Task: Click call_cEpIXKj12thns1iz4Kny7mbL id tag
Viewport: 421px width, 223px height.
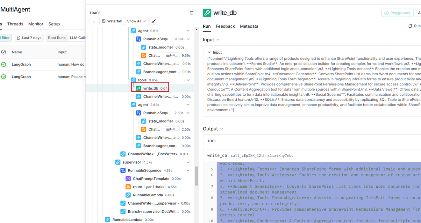Action: tap(262, 156)
